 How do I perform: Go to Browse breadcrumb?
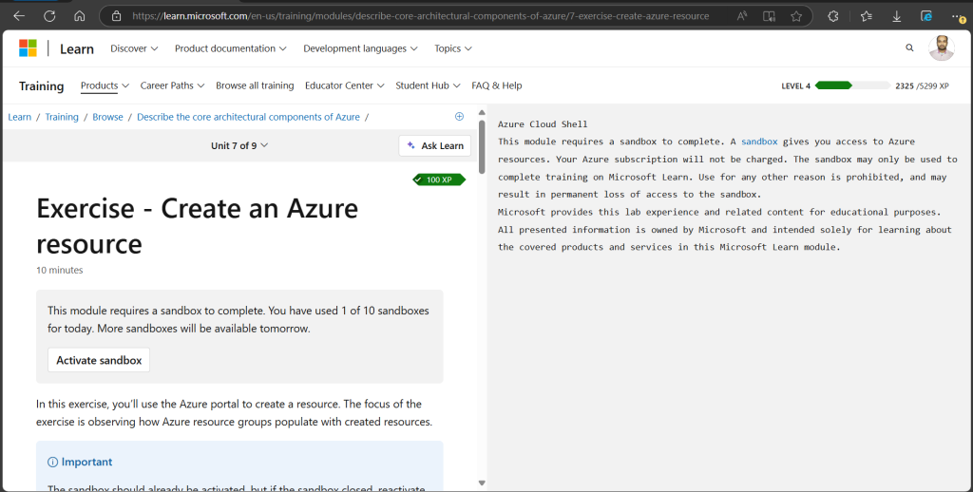pyautogui.click(x=108, y=117)
